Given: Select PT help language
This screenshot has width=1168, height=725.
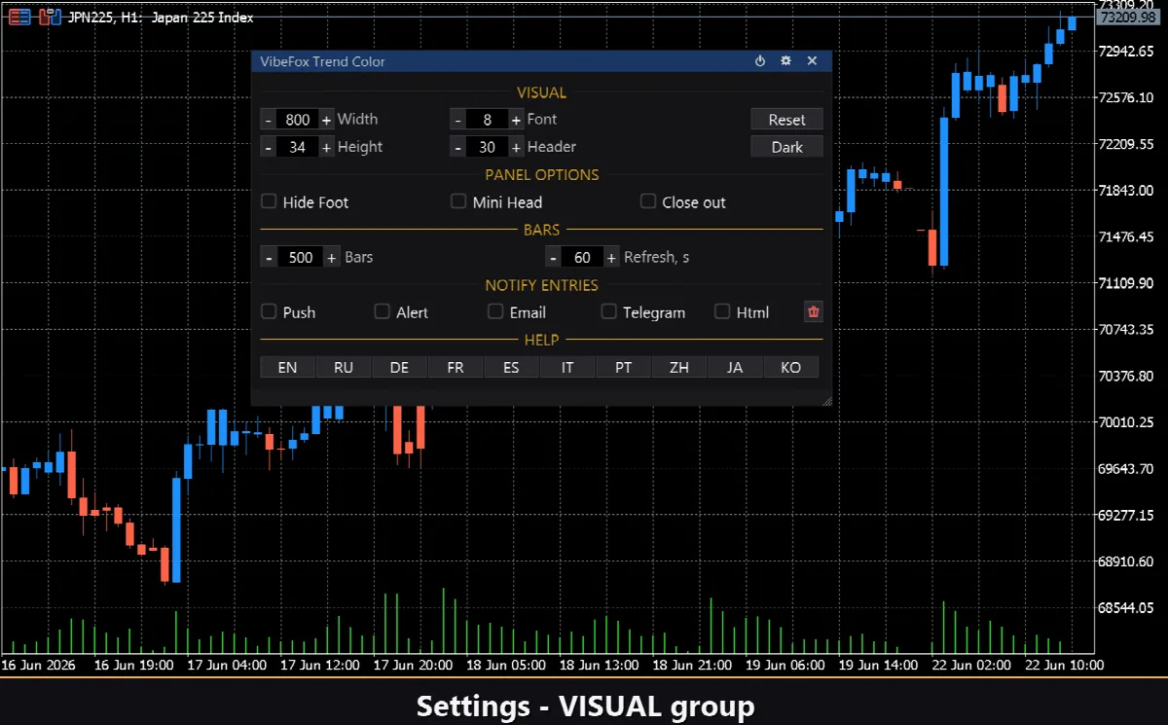Looking at the screenshot, I should pos(623,368).
